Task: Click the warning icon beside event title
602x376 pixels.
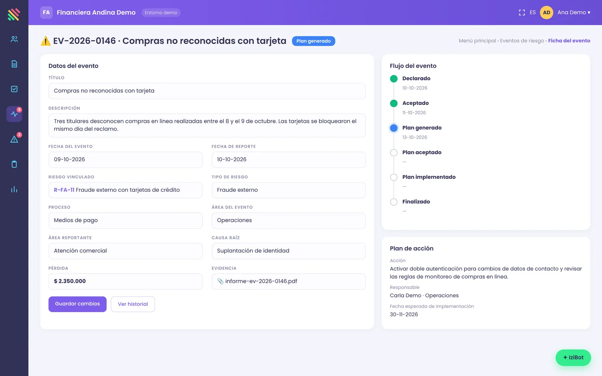Action: (x=46, y=41)
